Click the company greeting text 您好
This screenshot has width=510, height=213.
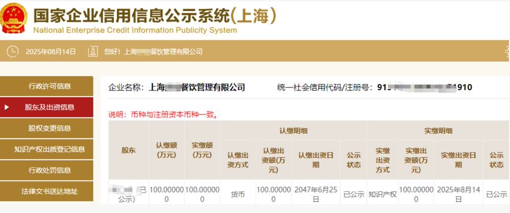pos(153,51)
